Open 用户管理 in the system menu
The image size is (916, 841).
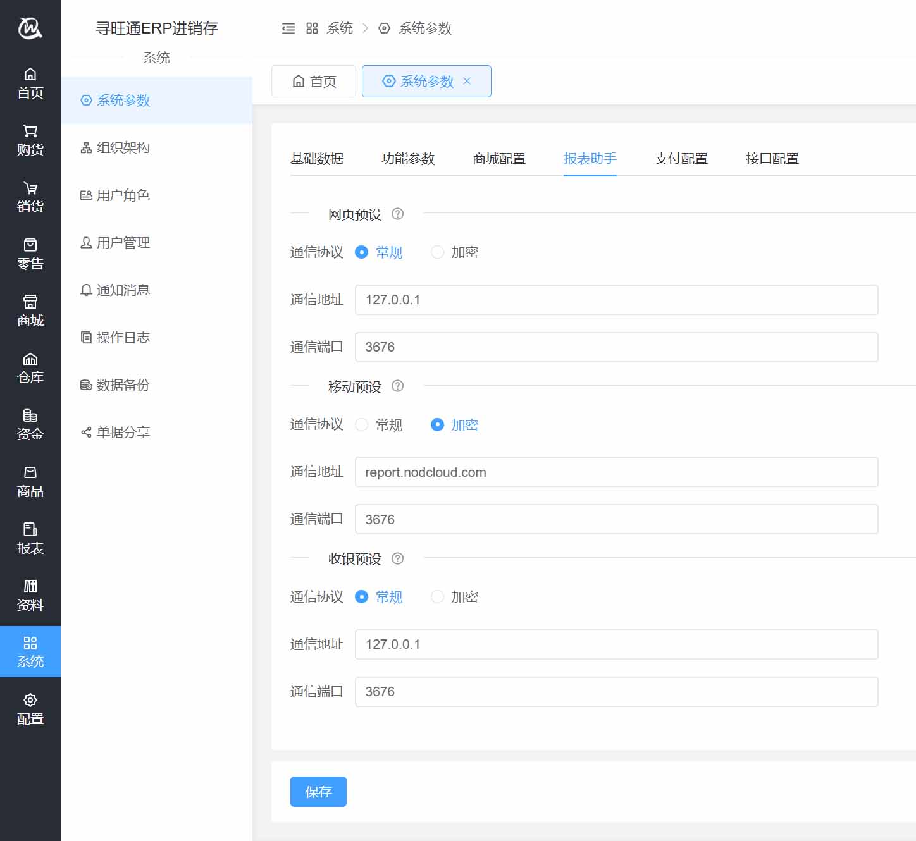(x=123, y=243)
